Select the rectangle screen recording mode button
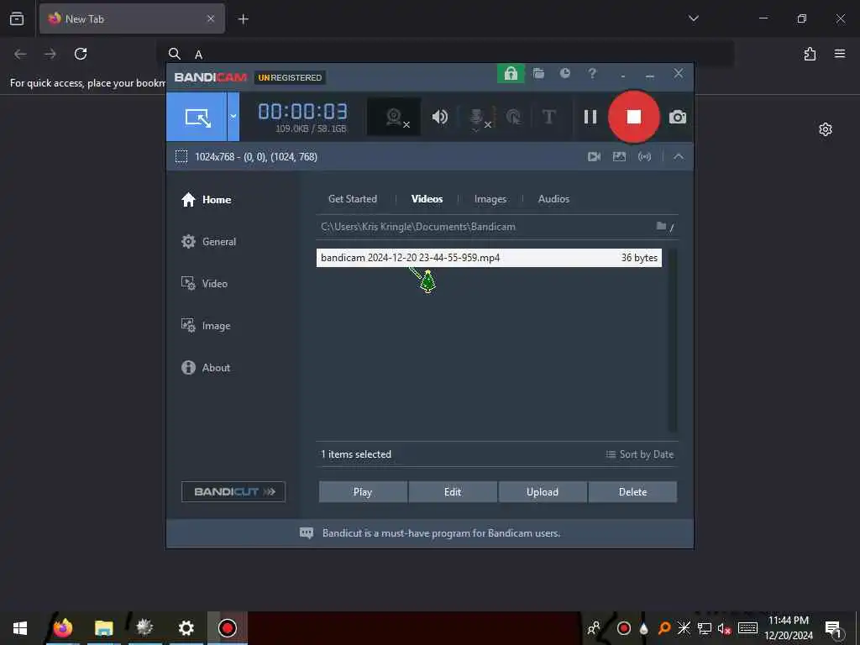This screenshot has width=860, height=645. (x=197, y=117)
